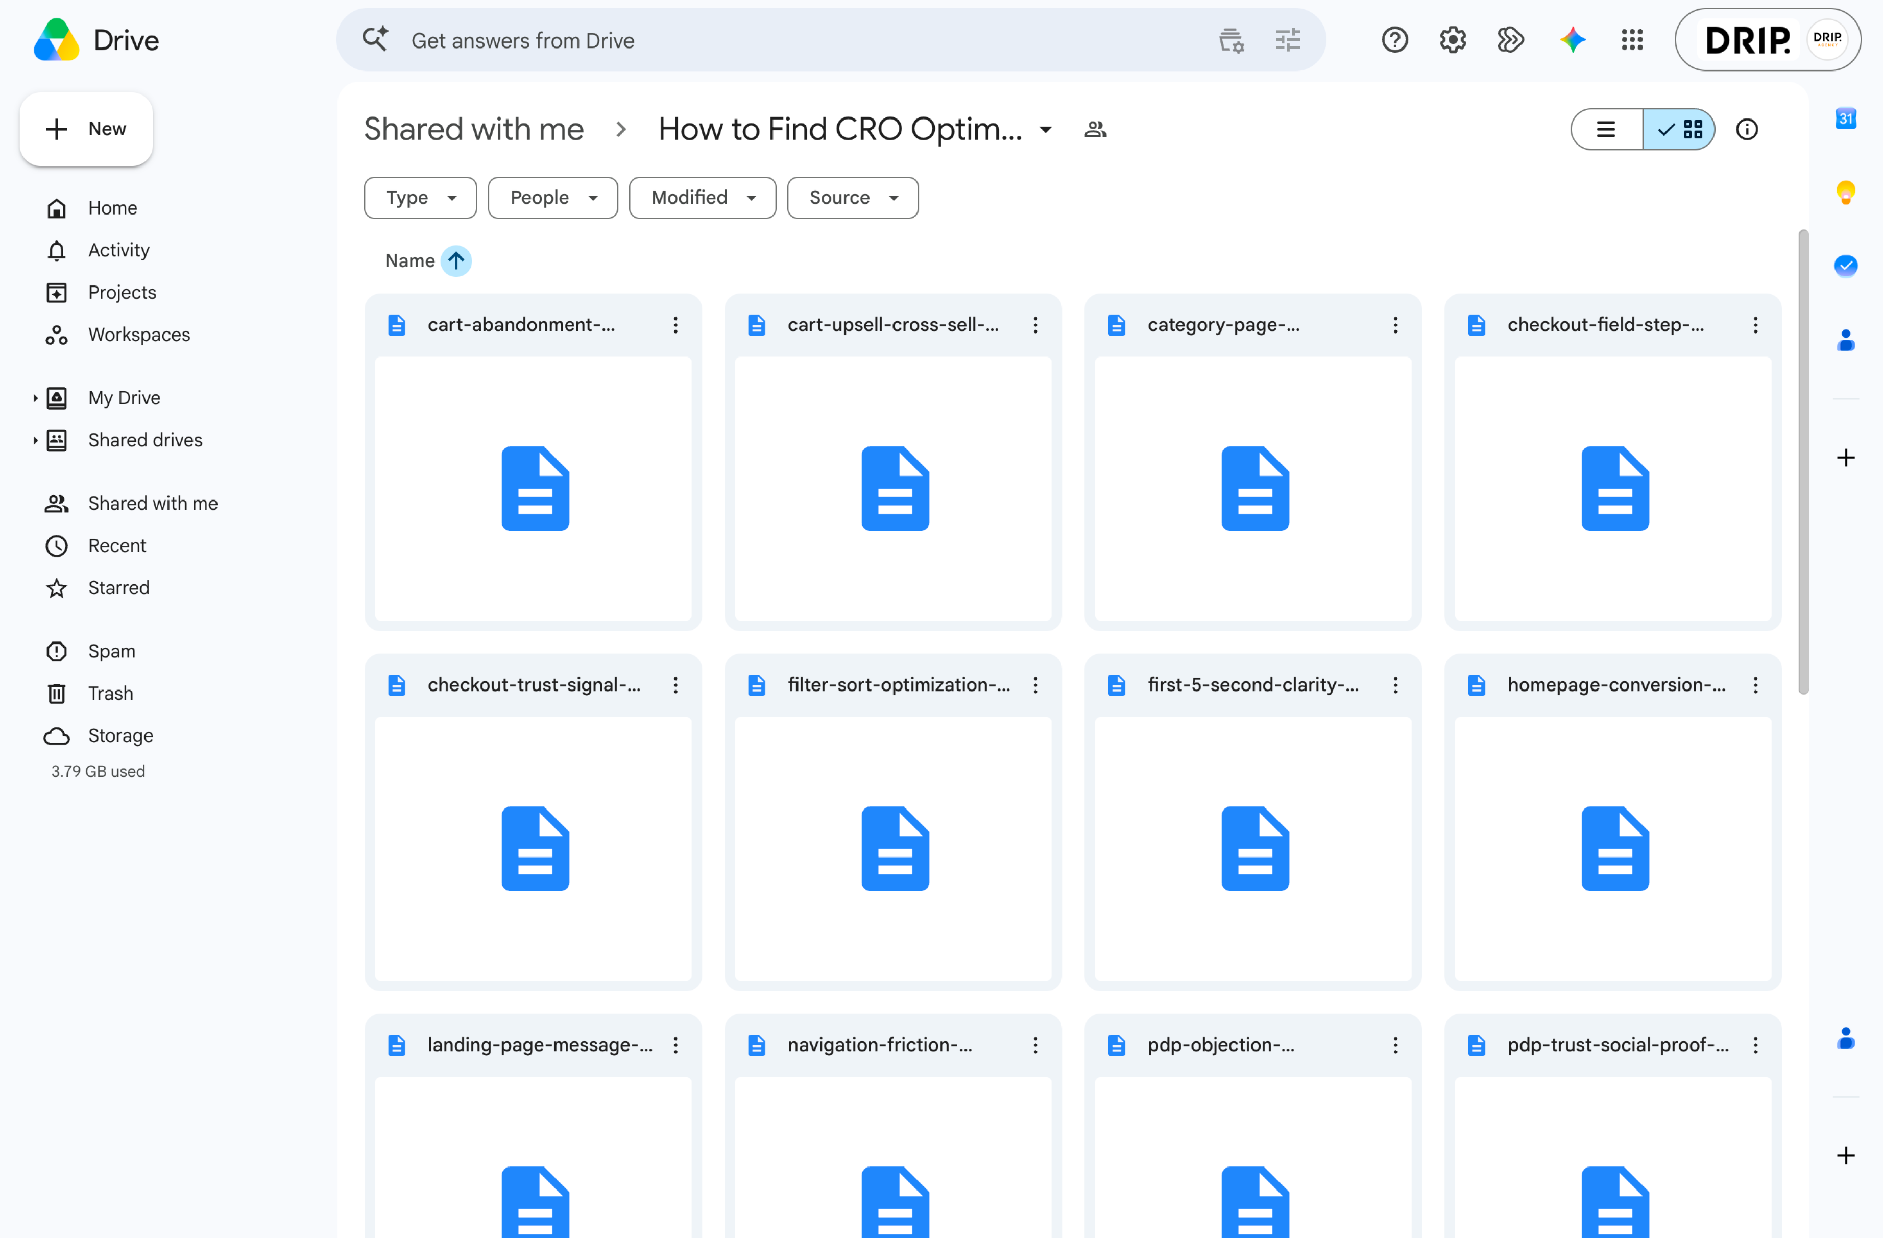Image resolution: width=1883 pixels, height=1238 pixels.
Task: Open the Google apps grid launcher
Action: point(1631,39)
